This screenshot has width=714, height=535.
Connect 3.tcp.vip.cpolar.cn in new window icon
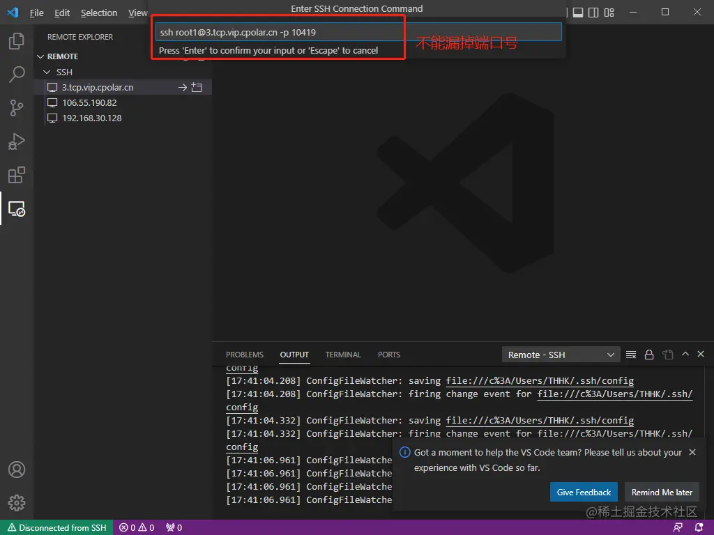197,87
